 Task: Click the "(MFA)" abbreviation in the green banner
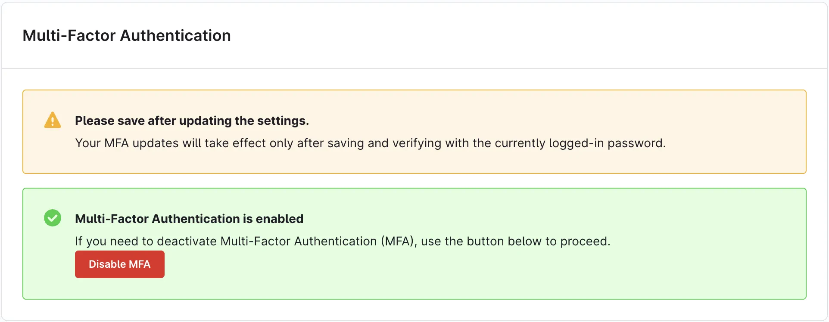[399, 241]
